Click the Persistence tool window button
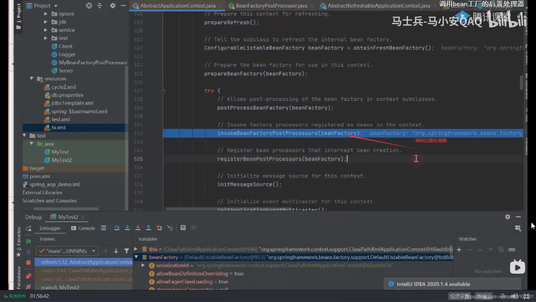Viewport: 536px width, 302px height. pyautogui.click(x=19, y=277)
